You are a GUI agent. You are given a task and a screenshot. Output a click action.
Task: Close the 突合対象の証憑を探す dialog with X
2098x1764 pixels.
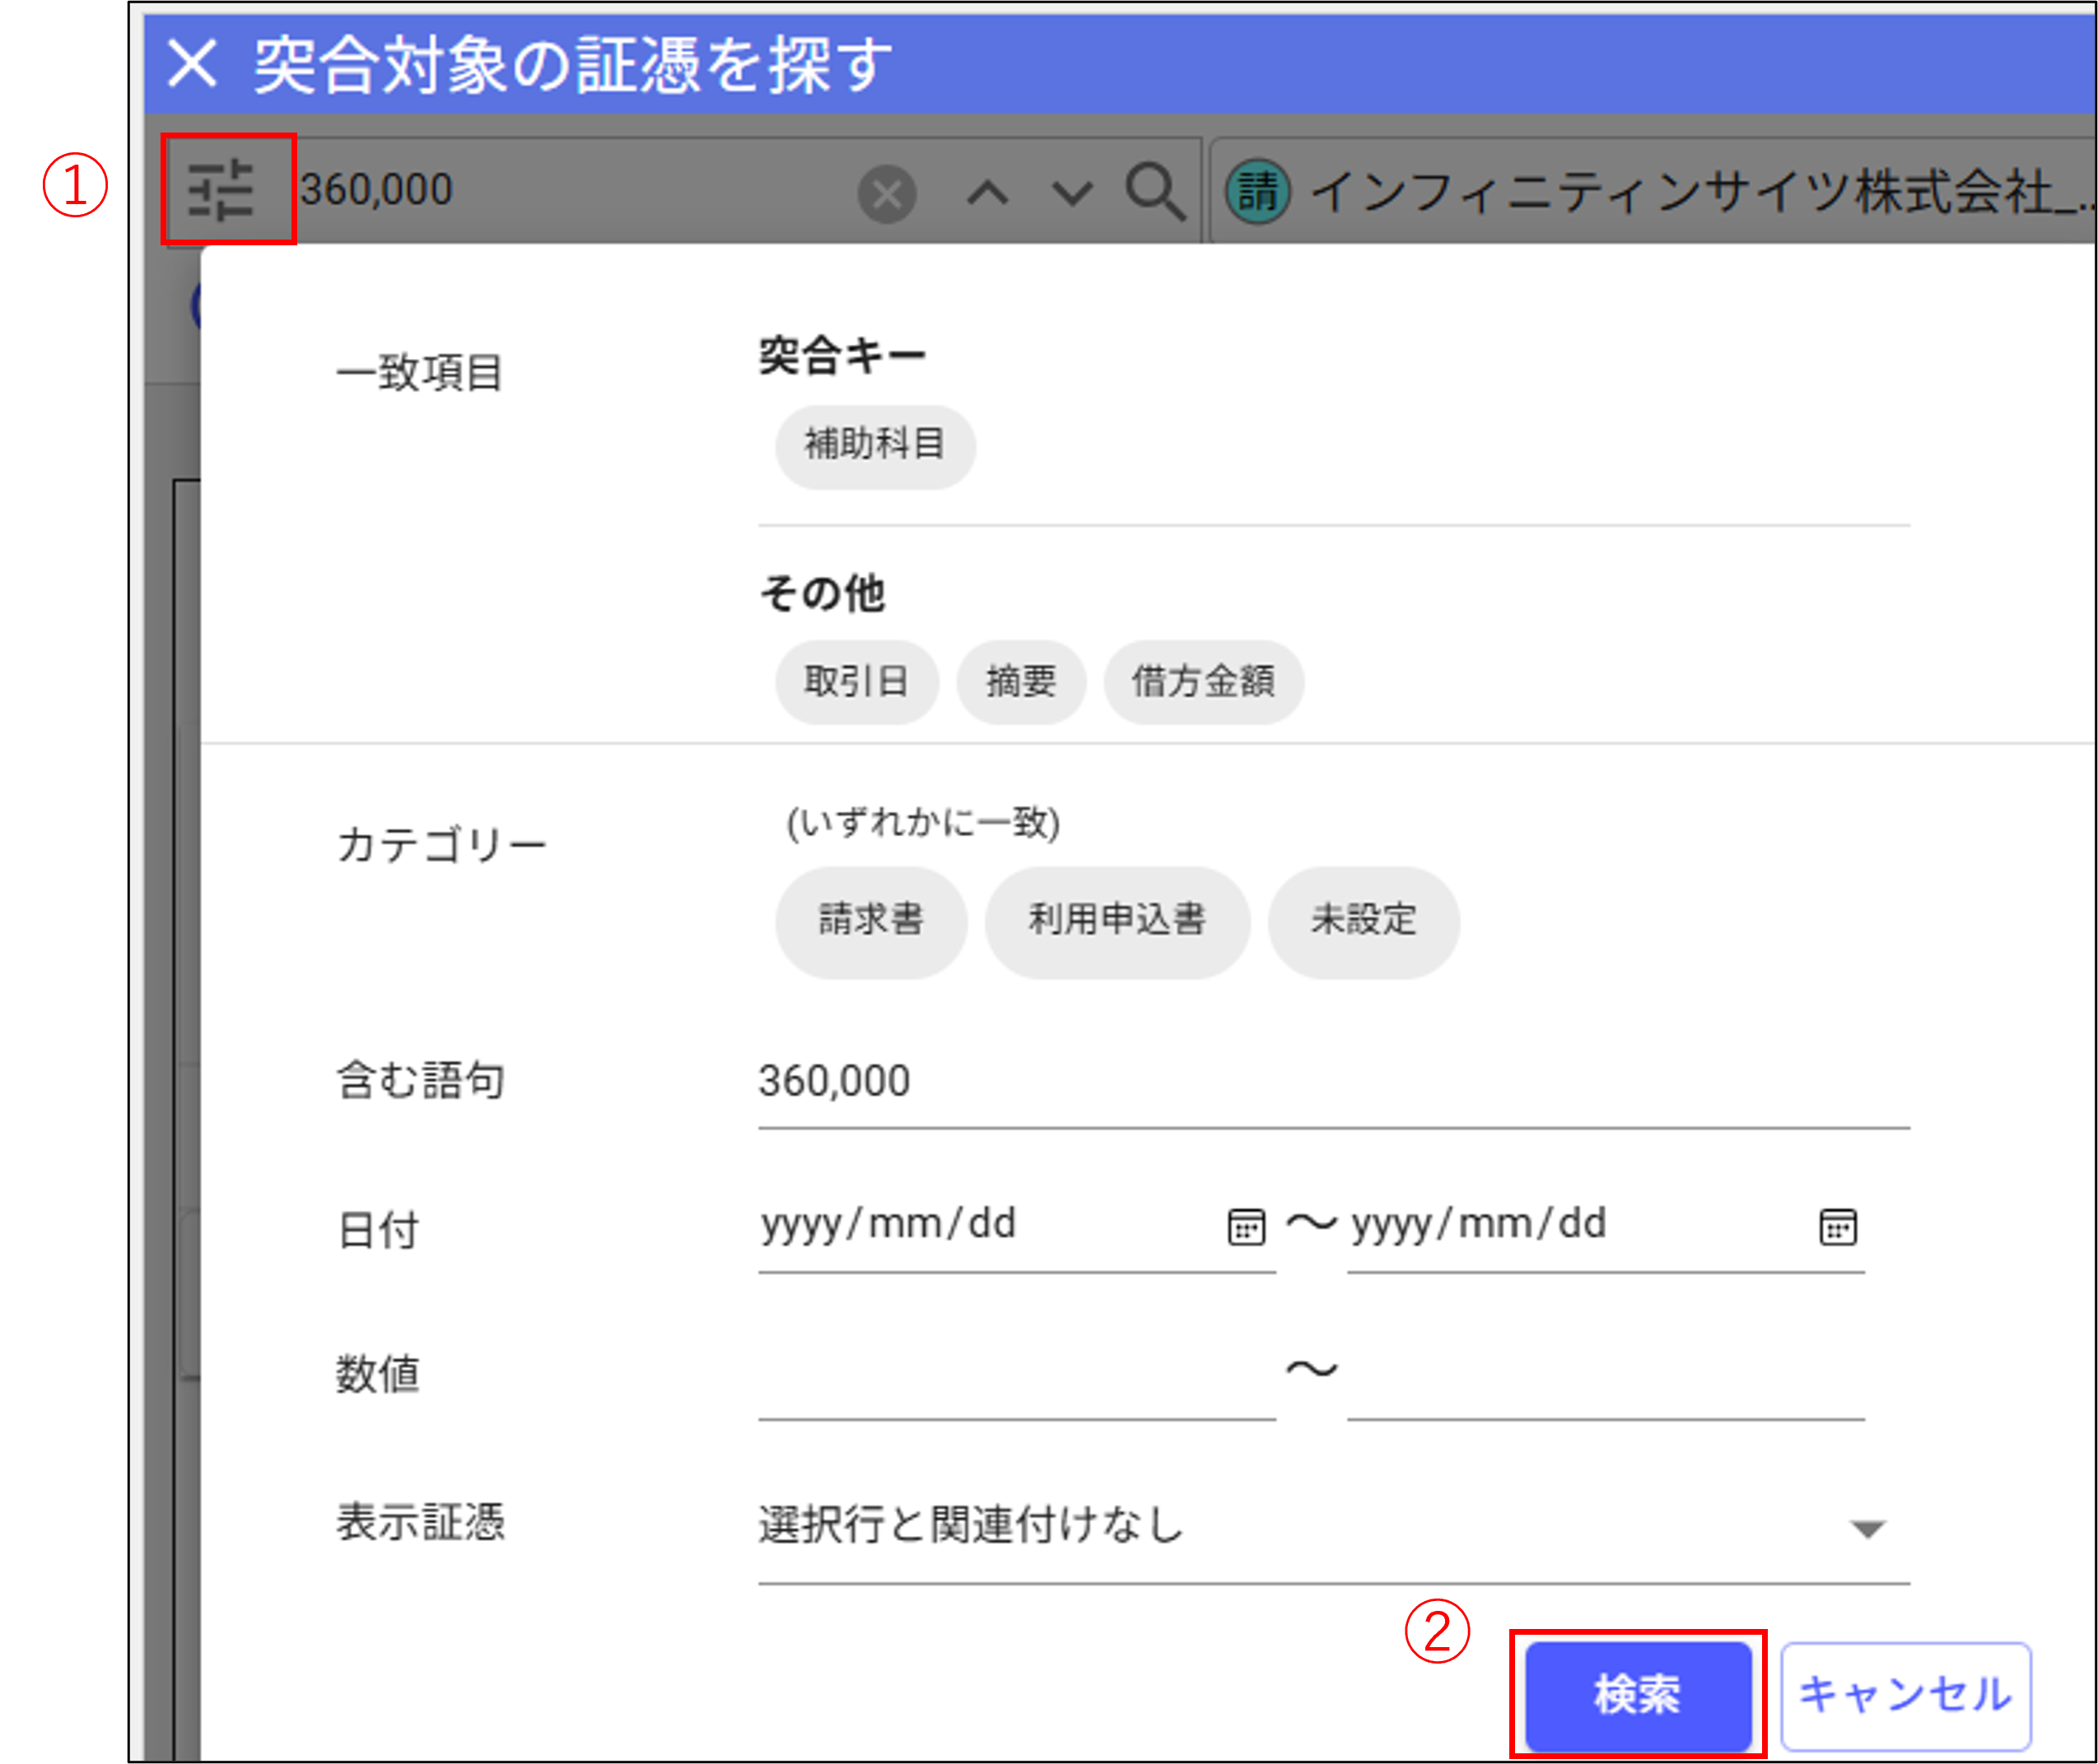tap(192, 64)
